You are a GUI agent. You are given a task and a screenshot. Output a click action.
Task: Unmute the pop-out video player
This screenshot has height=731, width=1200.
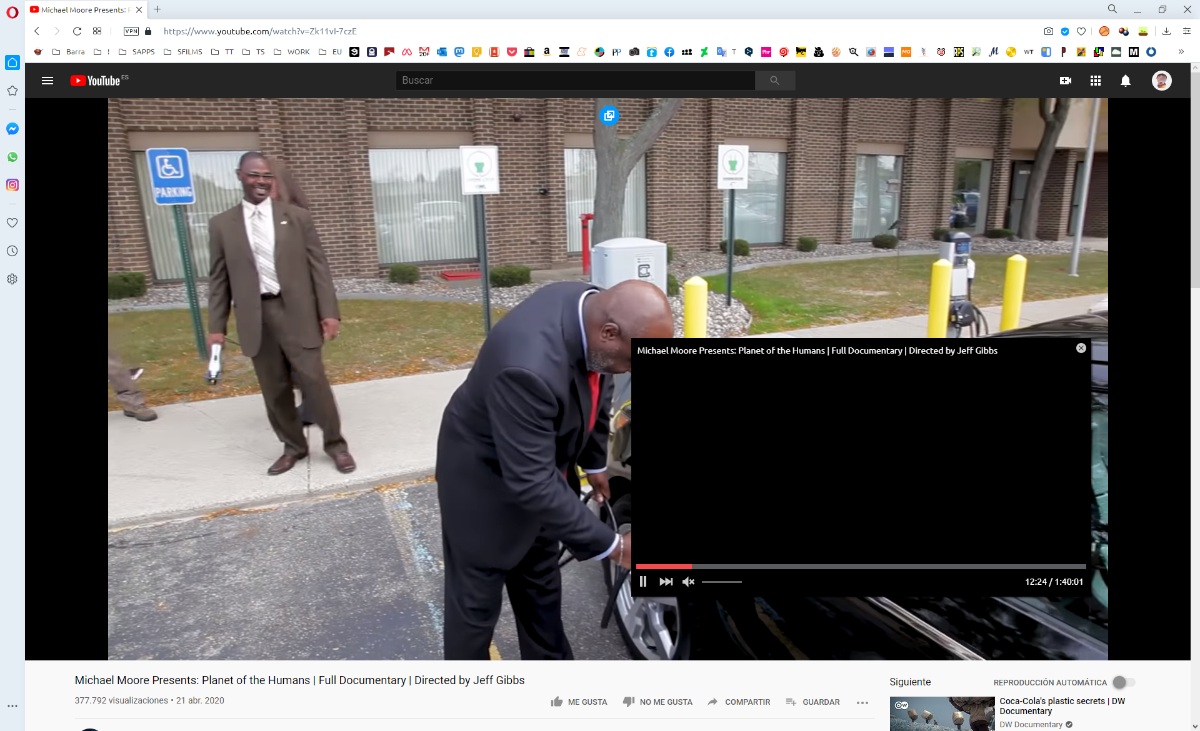coord(688,582)
